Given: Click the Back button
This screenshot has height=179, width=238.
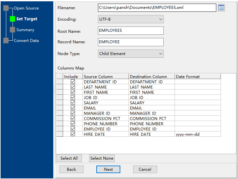Looking at the screenshot, I should point(71,169).
